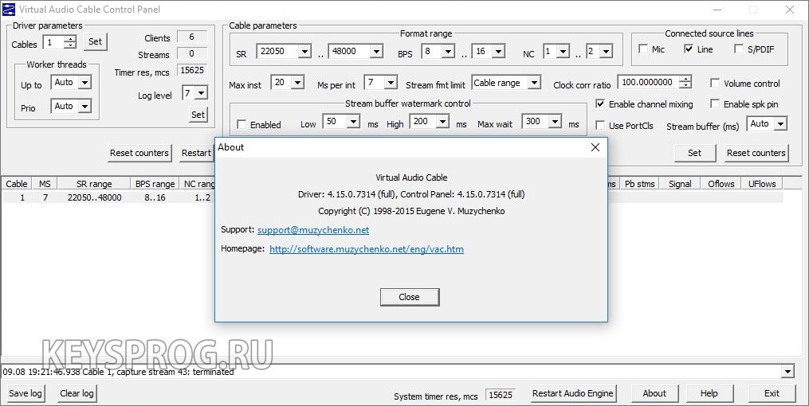
Task: Select the 22050..48000 cell of cable 1
Action: pos(94,197)
